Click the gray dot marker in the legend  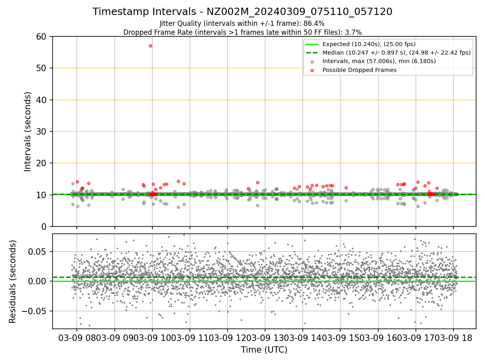click(x=312, y=61)
